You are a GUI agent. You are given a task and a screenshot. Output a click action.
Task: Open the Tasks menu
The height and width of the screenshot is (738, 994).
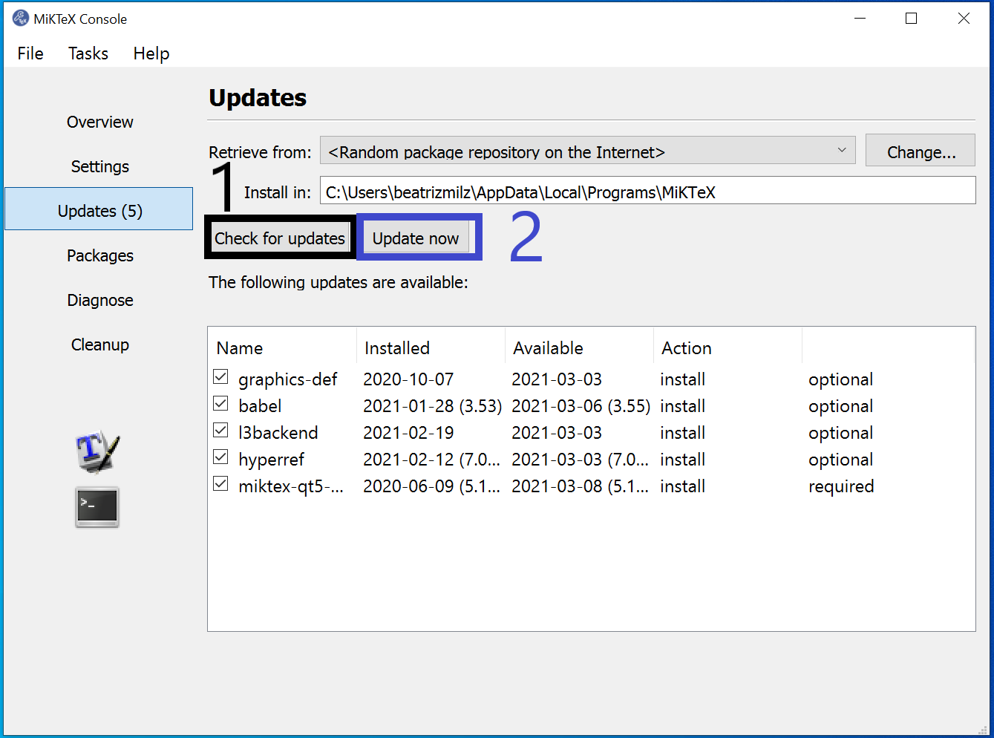(x=88, y=53)
